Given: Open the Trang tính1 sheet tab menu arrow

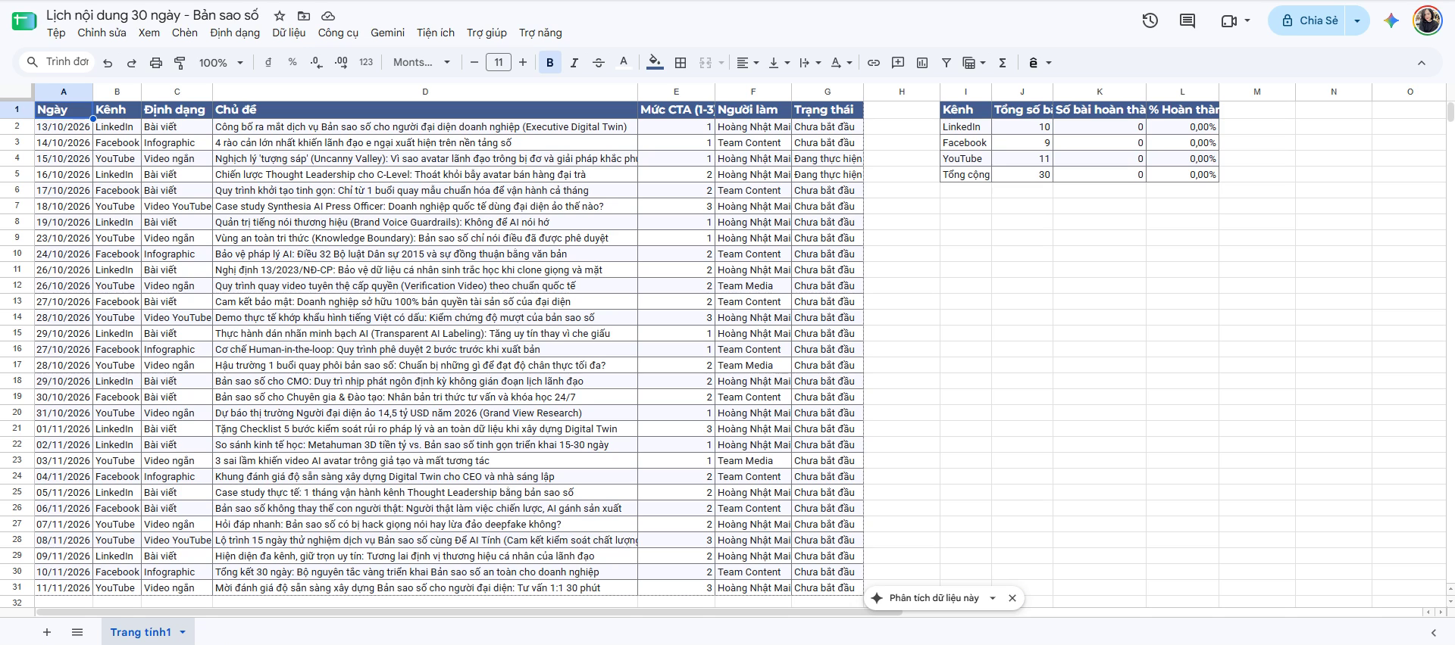Looking at the screenshot, I should click(183, 632).
